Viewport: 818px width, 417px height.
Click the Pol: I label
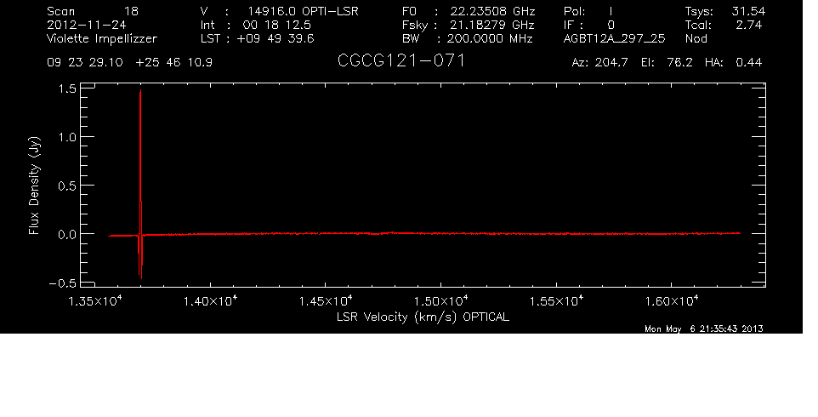pos(588,11)
